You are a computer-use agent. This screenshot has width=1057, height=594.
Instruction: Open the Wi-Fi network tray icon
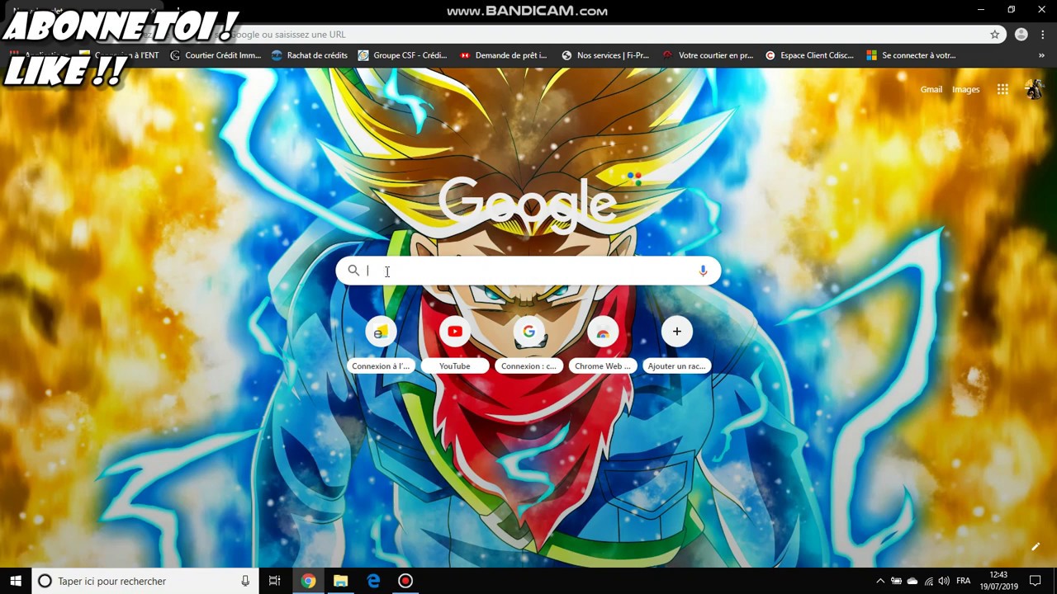tap(929, 581)
